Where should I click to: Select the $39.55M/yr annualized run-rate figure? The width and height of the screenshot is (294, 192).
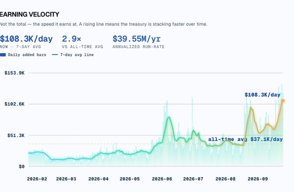pyautogui.click(x=137, y=39)
